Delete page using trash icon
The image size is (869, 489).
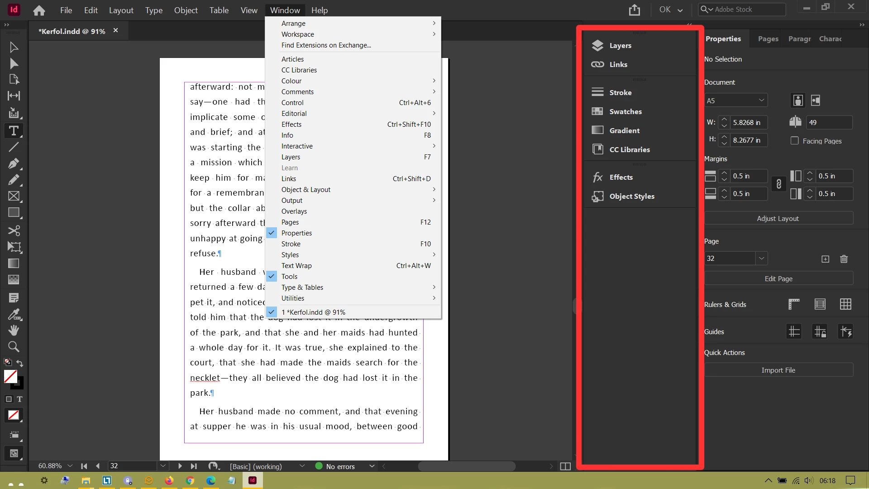pos(844,259)
